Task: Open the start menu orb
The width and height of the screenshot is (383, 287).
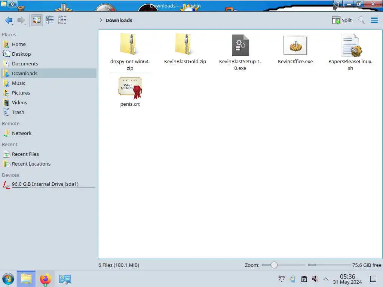Action: coord(8,279)
